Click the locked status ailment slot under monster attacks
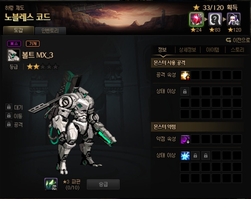Viewport: 251px width, 199px height. click(185, 92)
